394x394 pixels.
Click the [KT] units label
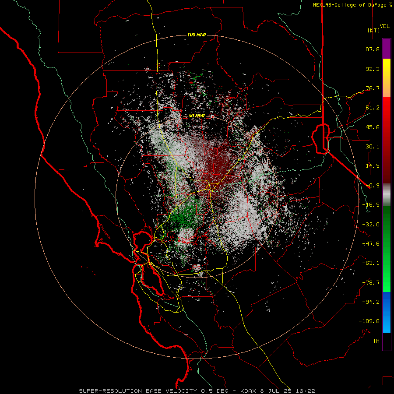click(373, 30)
